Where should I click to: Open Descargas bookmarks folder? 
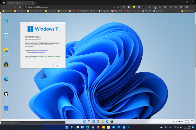pyautogui.click(x=62, y=11)
